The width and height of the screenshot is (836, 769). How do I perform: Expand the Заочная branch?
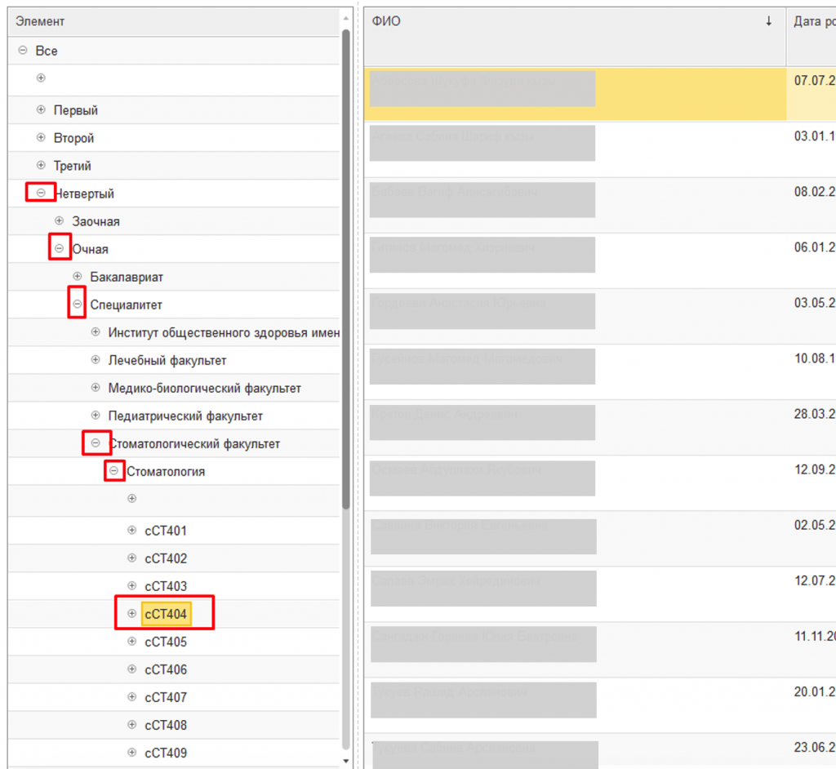pyautogui.click(x=59, y=220)
